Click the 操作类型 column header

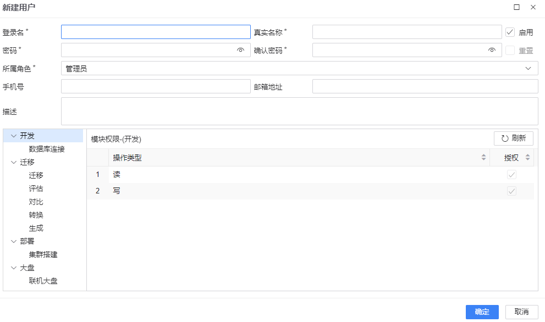(x=299, y=158)
